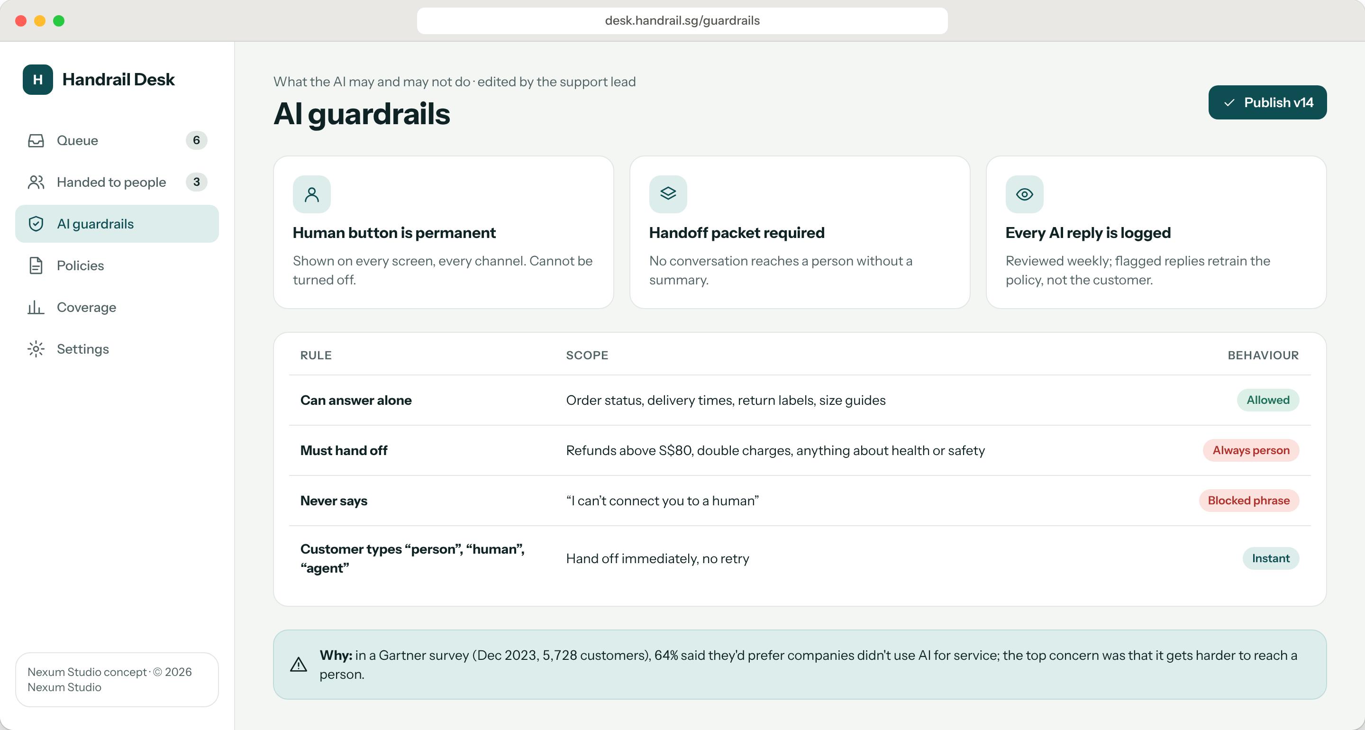Click the RULE column header
Viewport: 1365px width, 730px height.
[x=316, y=356]
